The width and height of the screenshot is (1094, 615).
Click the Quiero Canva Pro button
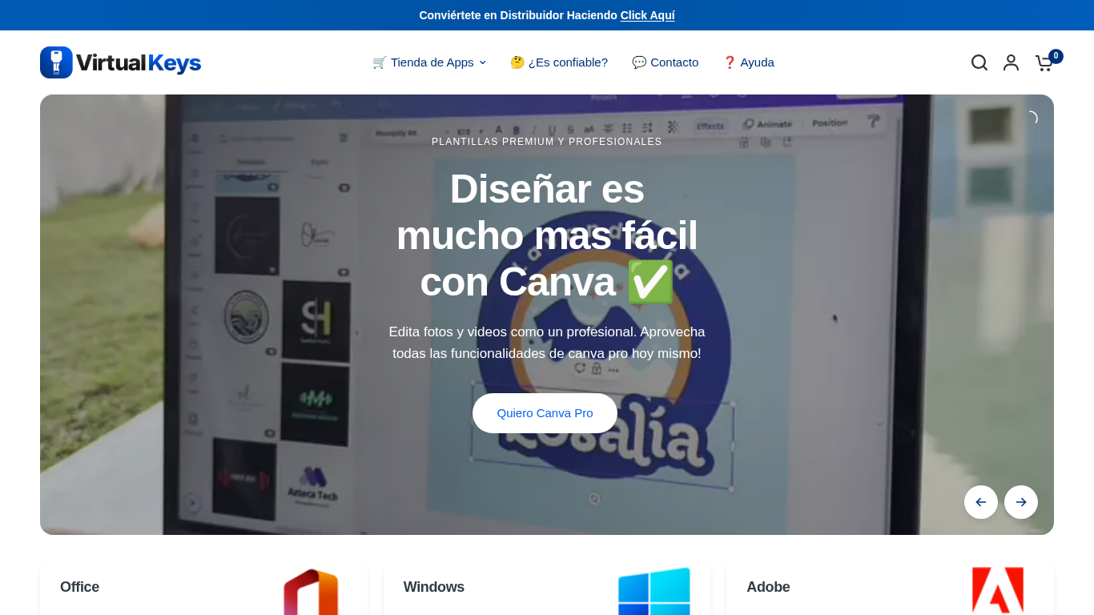point(545,413)
